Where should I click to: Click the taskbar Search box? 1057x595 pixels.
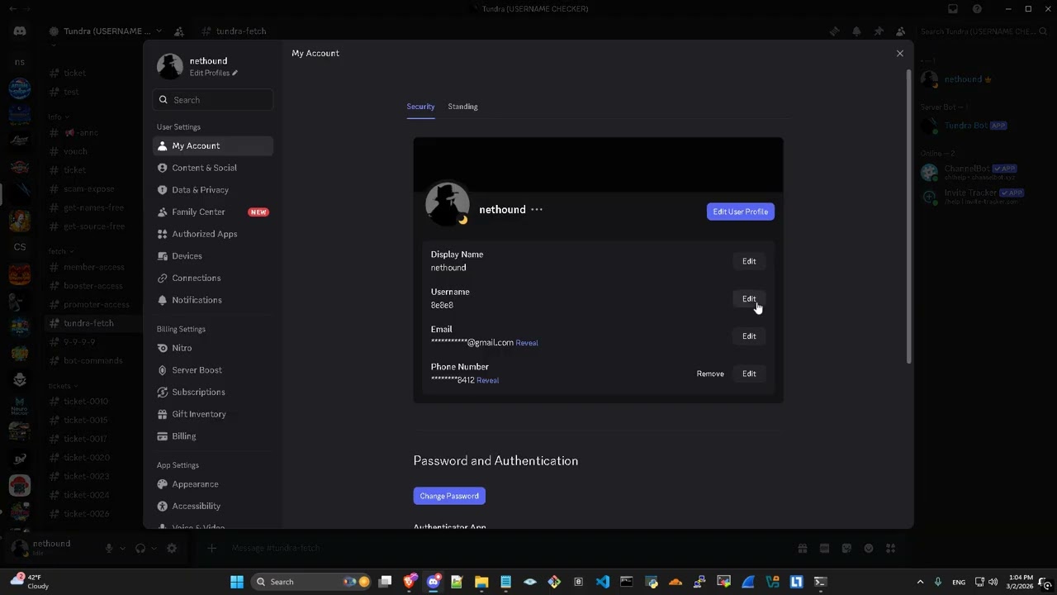312,582
